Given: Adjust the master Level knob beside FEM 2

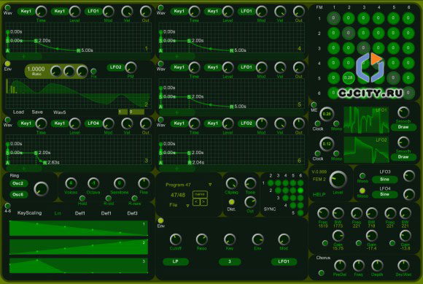Looking at the screenshot, I should (x=338, y=180).
